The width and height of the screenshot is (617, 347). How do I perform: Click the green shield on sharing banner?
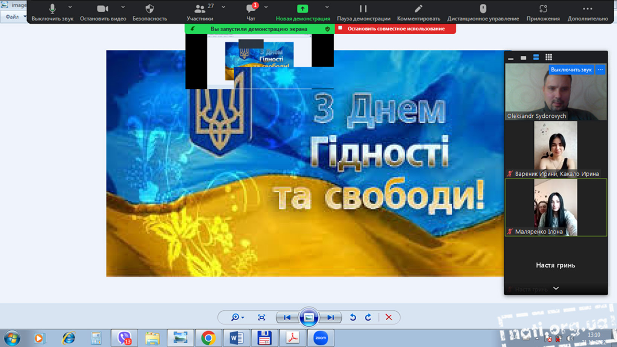pyautogui.click(x=327, y=29)
